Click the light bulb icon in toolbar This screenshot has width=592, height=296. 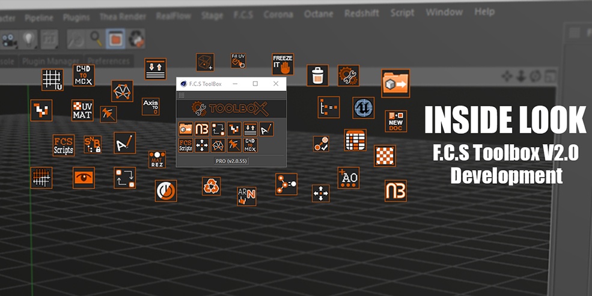click(29, 39)
